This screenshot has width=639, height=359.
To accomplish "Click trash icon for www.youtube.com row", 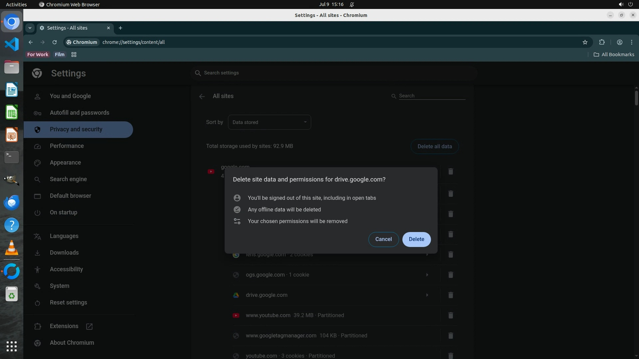I will point(450,315).
